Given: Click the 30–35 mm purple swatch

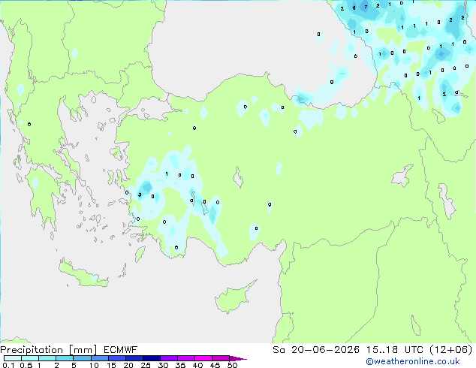Looking at the screenshot, I should [169, 358].
